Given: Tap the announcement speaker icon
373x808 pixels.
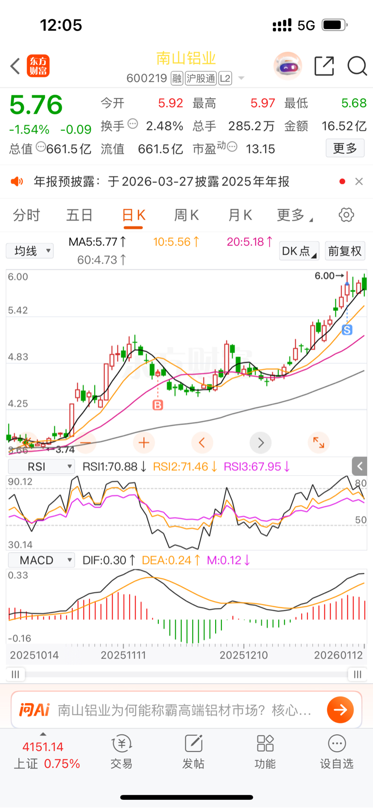Looking at the screenshot, I should point(17,181).
